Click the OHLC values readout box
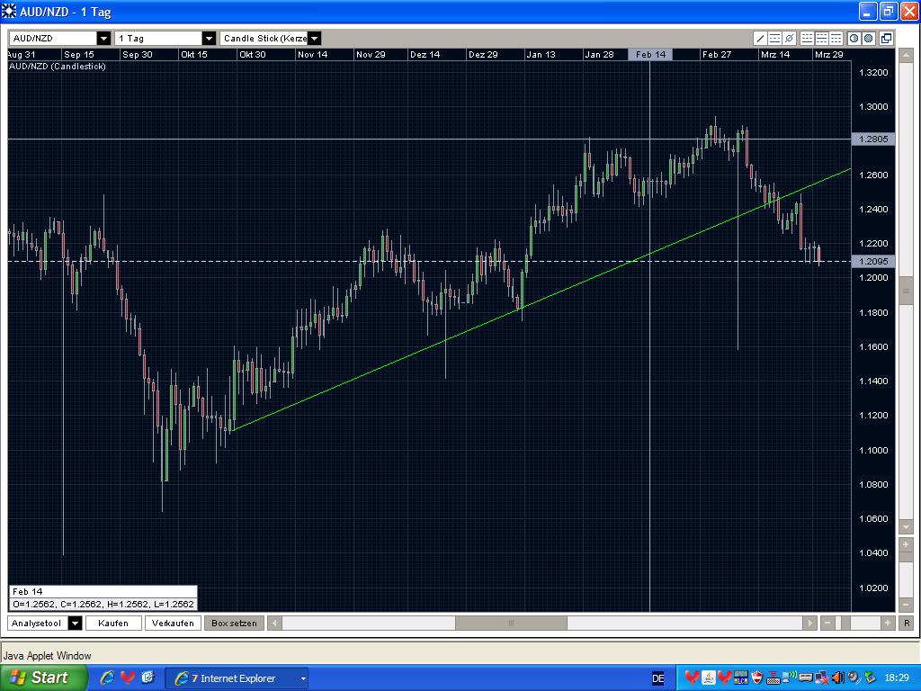Viewport: 921px width, 691px height. point(103,598)
